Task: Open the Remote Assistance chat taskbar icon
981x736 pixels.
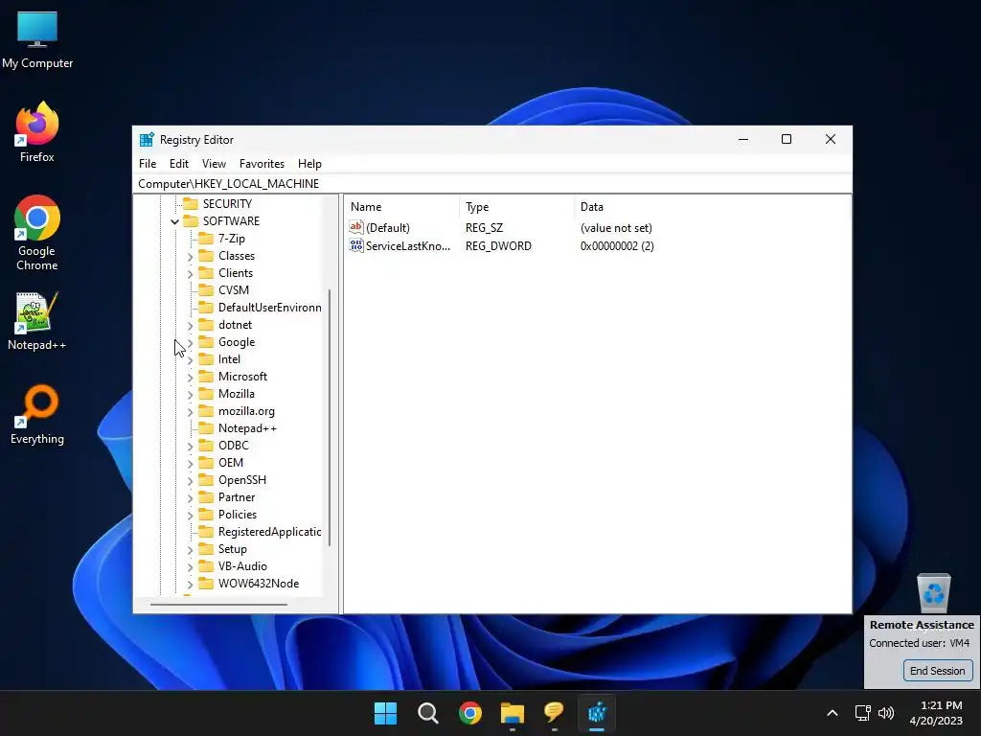Action: [x=555, y=713]
